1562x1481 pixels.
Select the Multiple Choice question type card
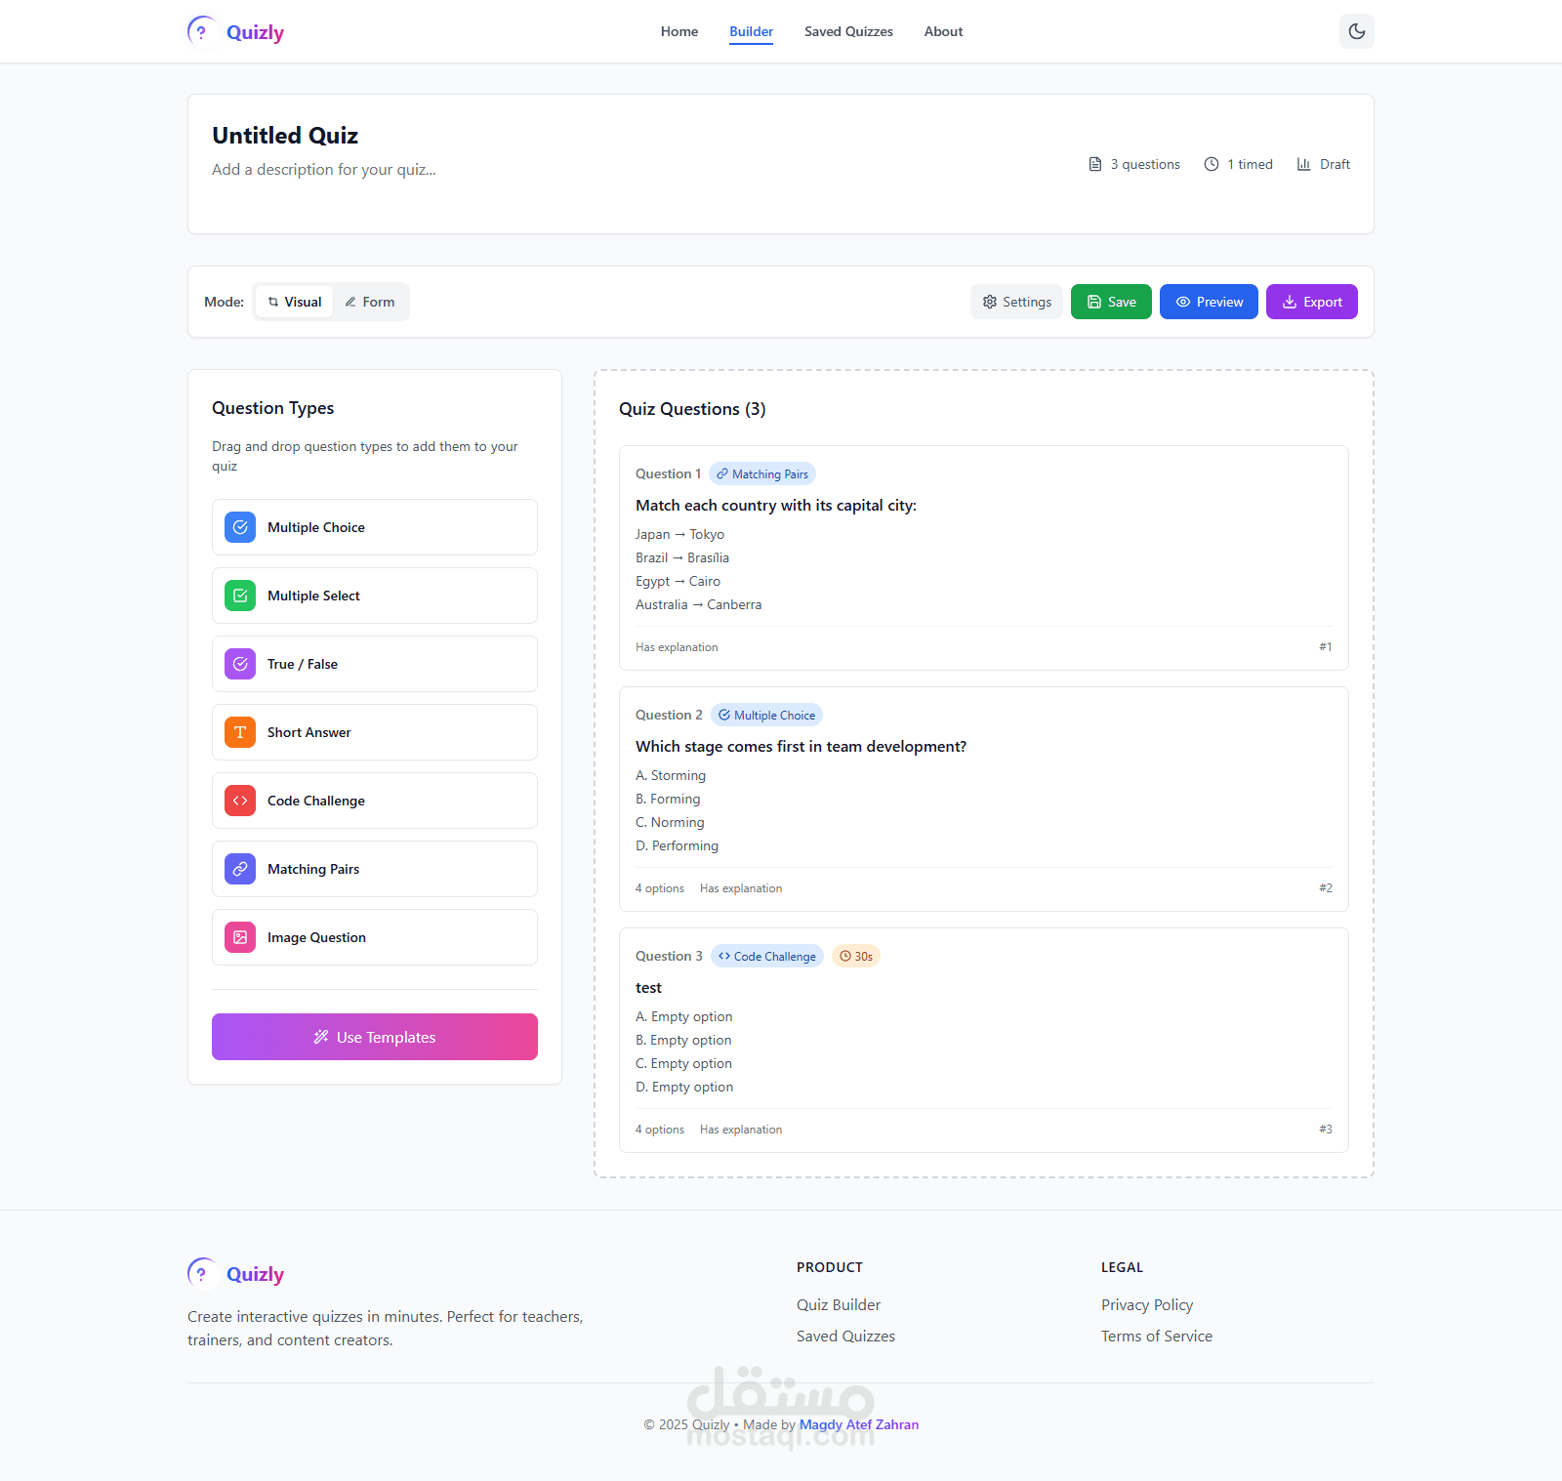click(375, 527)
